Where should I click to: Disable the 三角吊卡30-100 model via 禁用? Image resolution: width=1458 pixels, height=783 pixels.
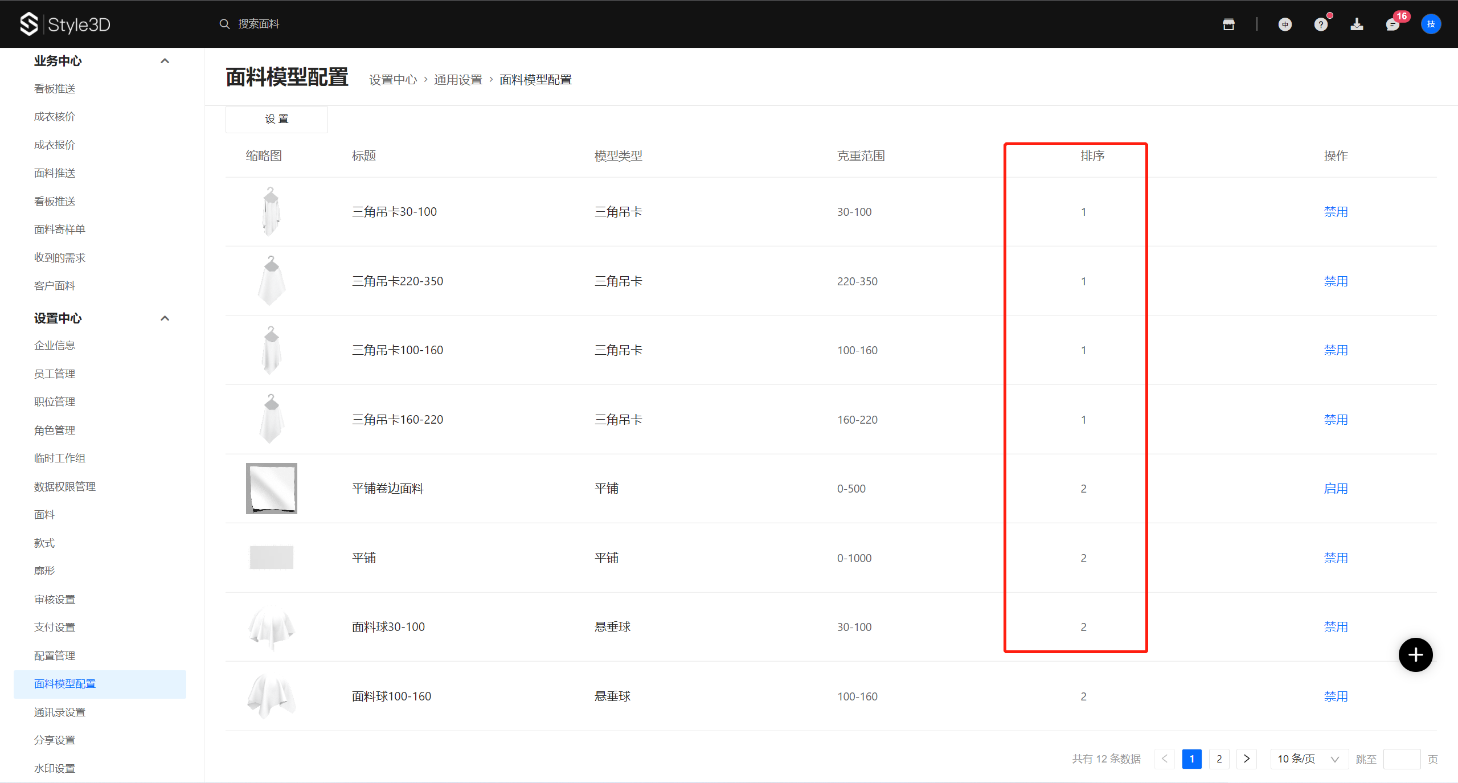(x=1336, y=212)
